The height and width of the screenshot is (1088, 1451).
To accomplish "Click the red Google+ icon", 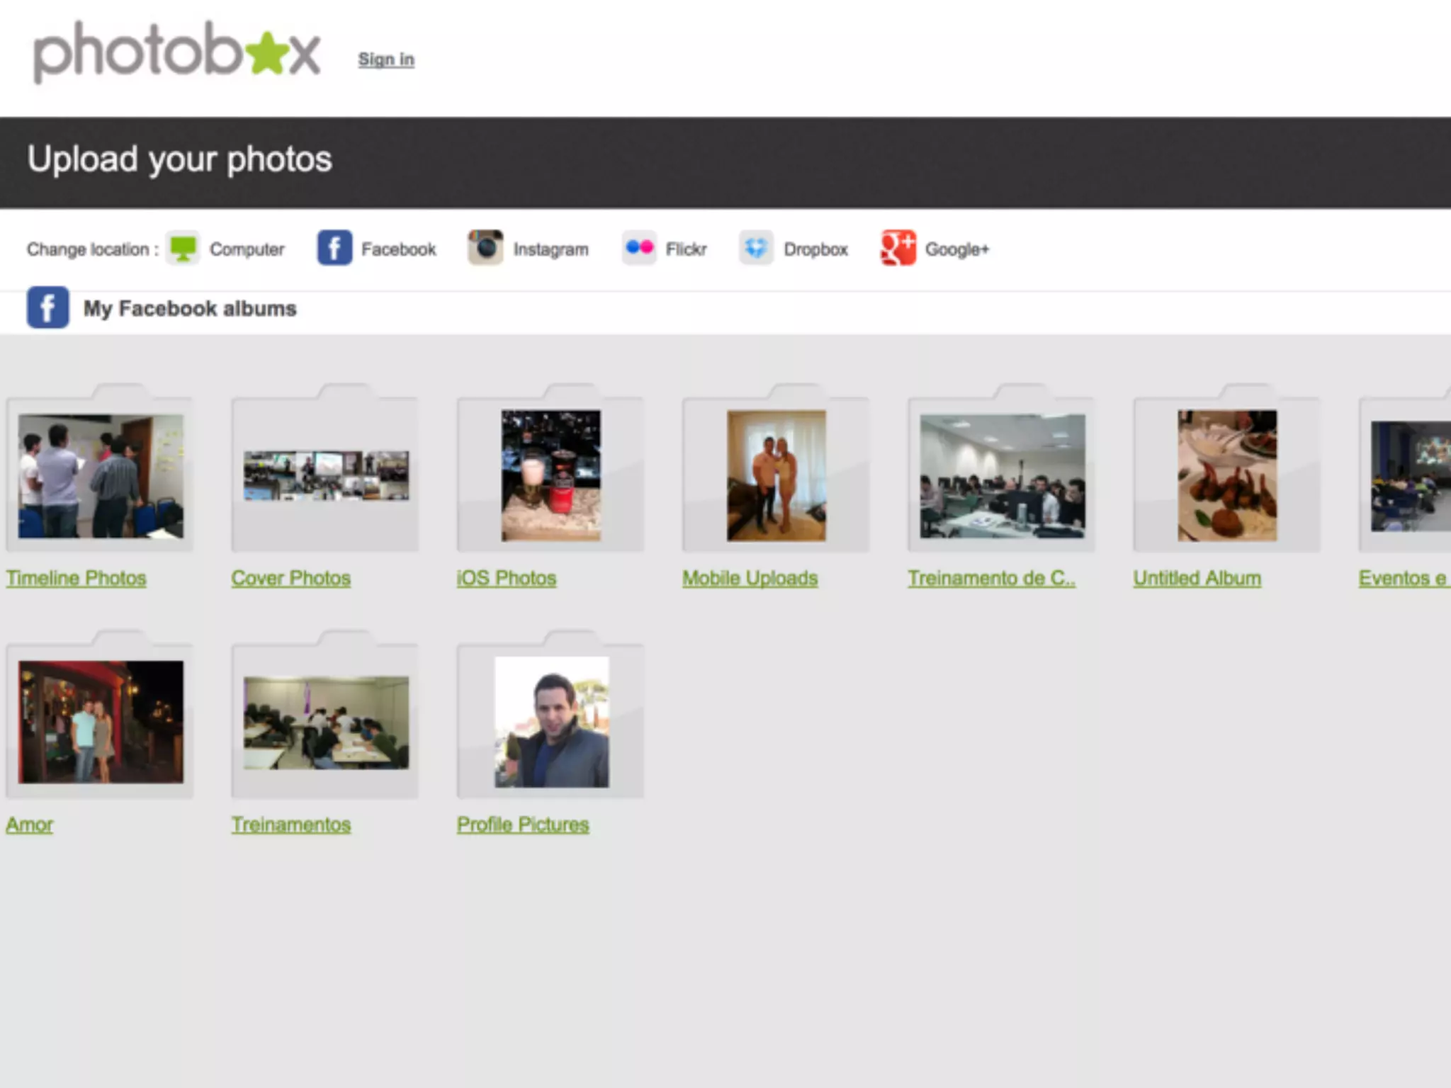I will click(x=898, y=249).
